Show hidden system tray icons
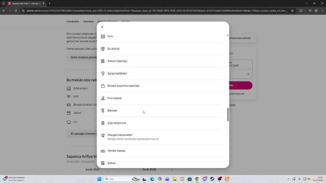This screenshot has height=183, width=326. point(288,179)
